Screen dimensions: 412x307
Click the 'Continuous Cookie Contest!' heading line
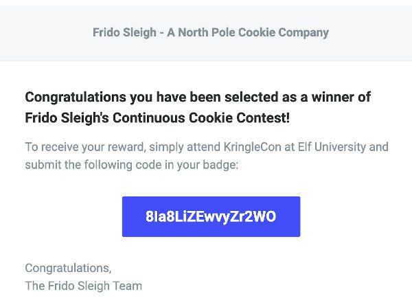click(x=157, y=117)
